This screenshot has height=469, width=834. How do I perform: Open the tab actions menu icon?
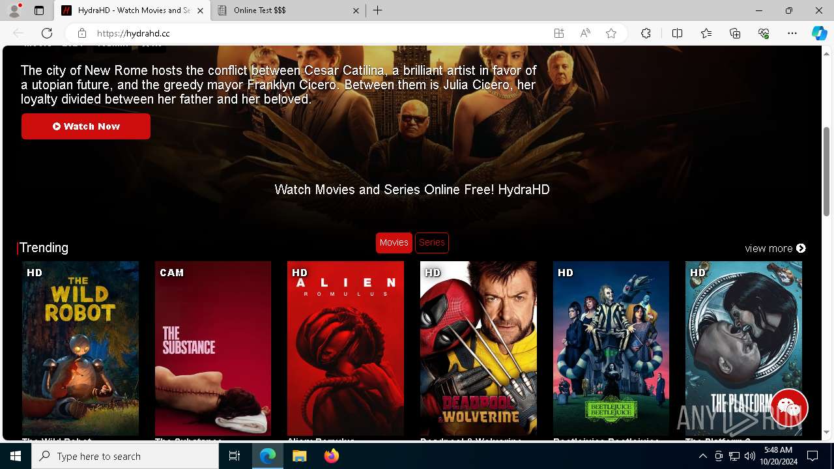[39, 10]
